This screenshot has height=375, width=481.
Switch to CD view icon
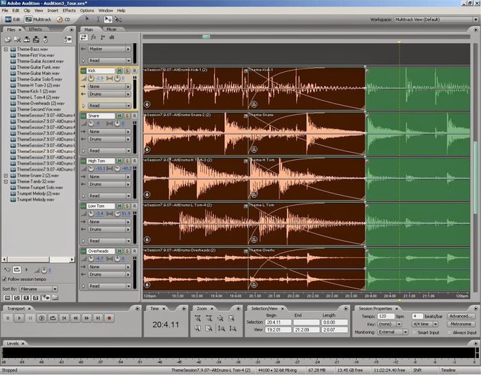coord(64,19)
